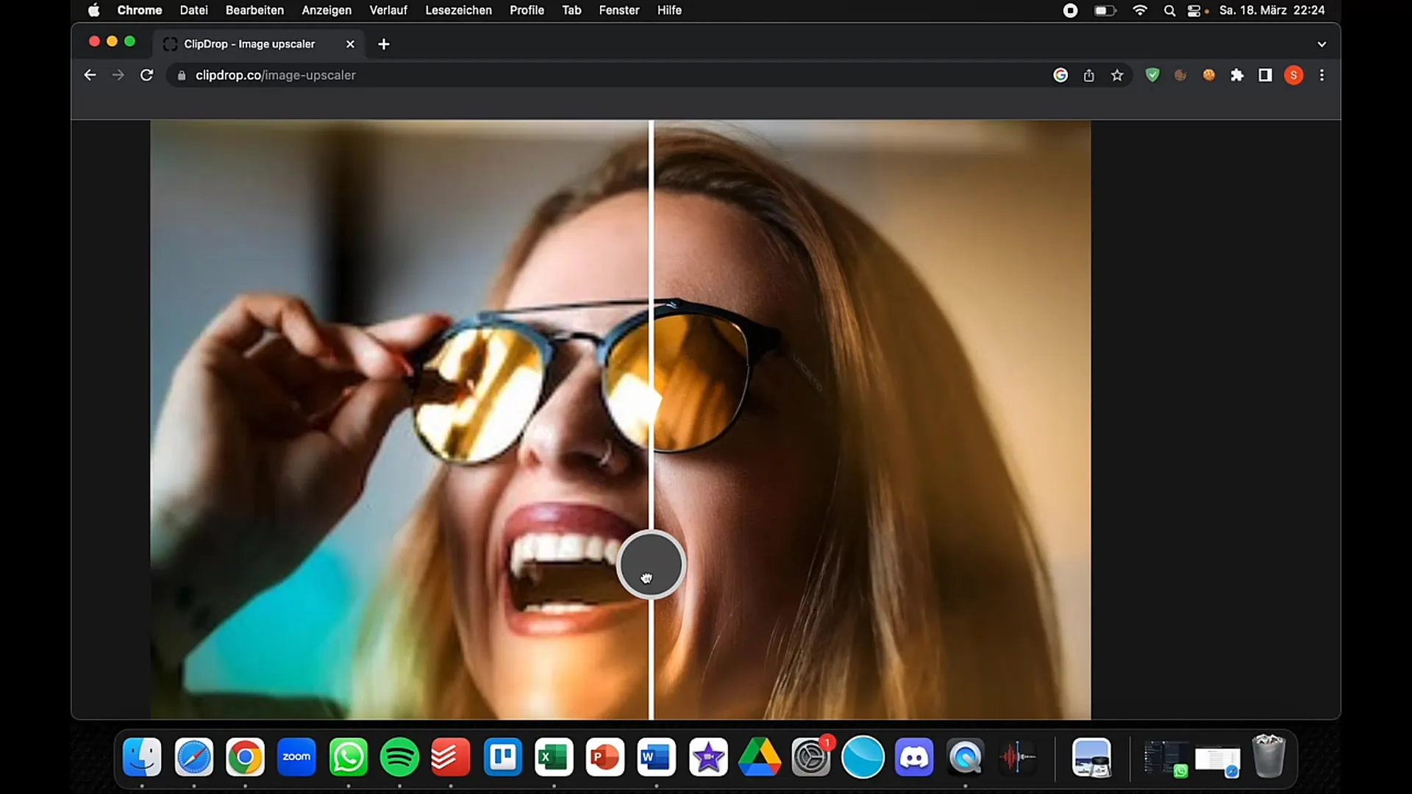Open QuickTime Player in dock
The image size is (1412, 794).
pyautogui.click(x=966, y=757)
